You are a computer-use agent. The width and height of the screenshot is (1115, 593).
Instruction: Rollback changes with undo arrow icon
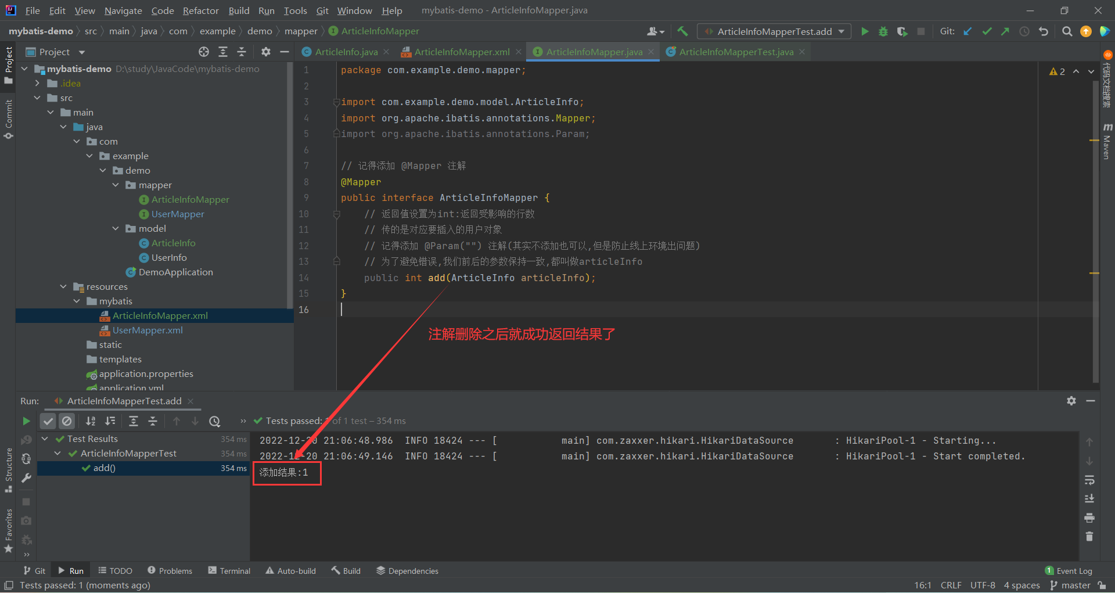point(1044,31)
